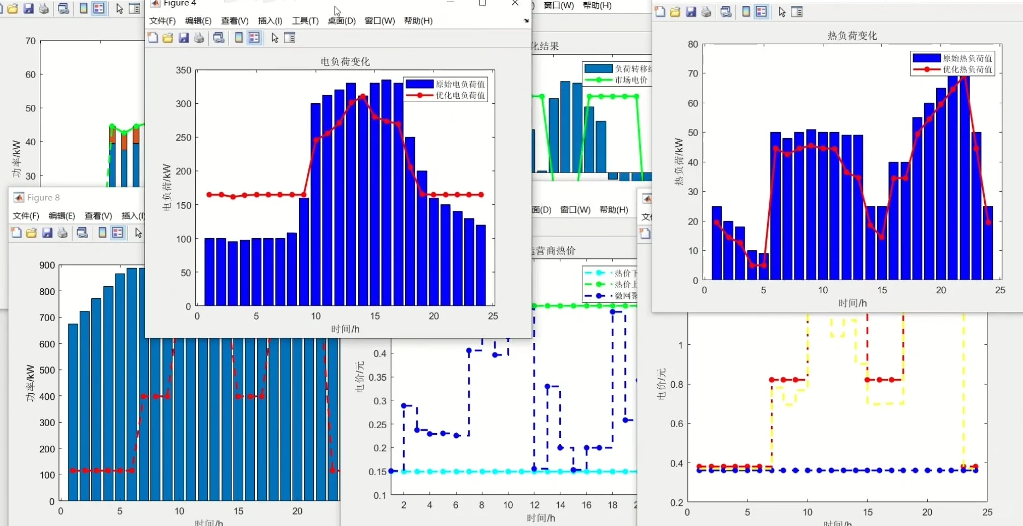Open Property Inspector in stacked-bar figure window

tap(135, 9)
